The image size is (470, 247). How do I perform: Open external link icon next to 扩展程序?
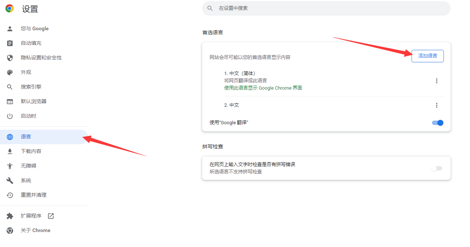coord(50,216)
